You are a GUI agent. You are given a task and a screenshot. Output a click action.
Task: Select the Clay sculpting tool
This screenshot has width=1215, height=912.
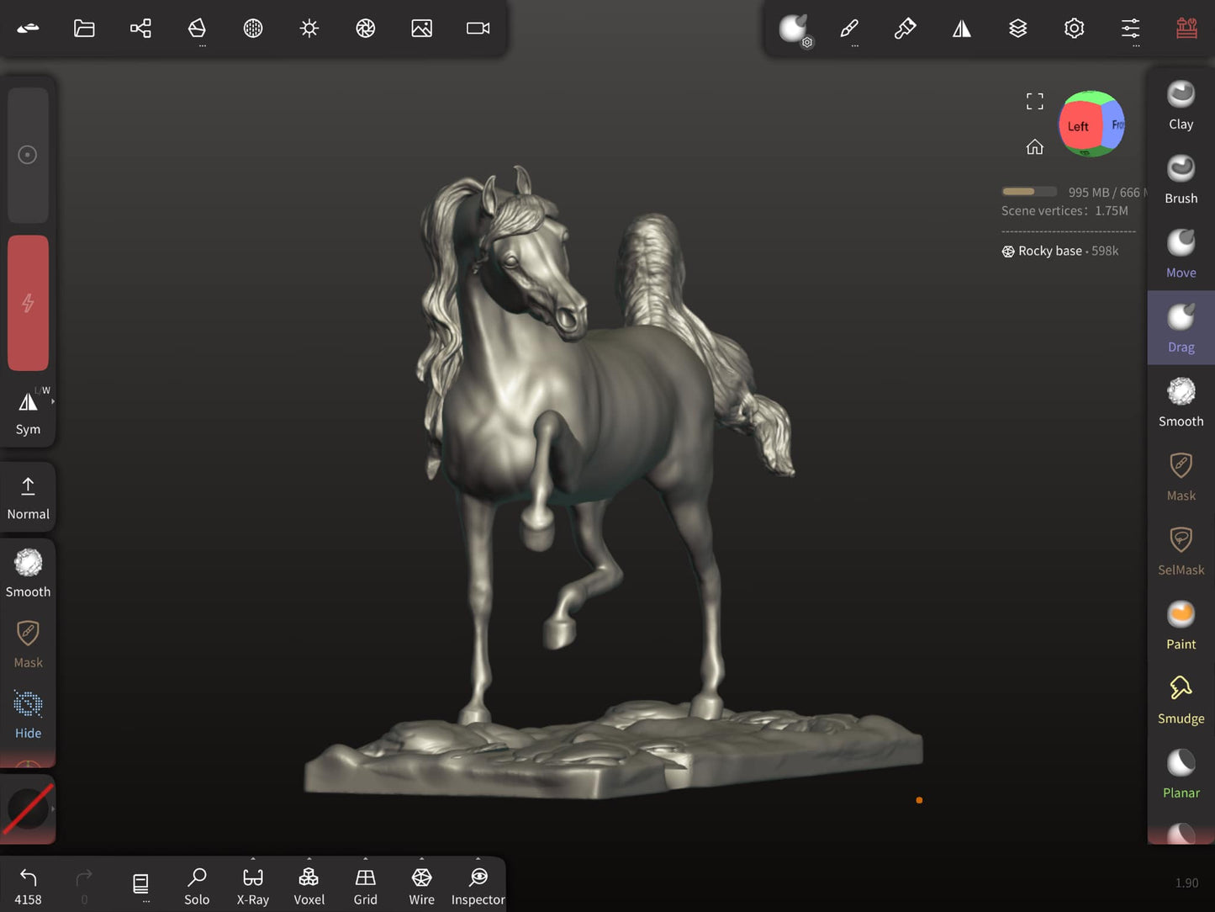(1181, 105)
